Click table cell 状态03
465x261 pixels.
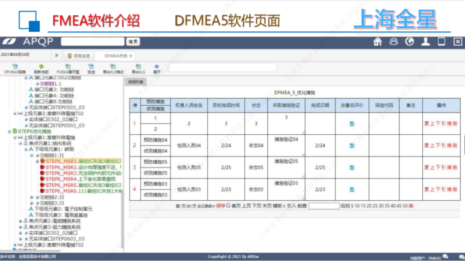(x=256, y=189)
